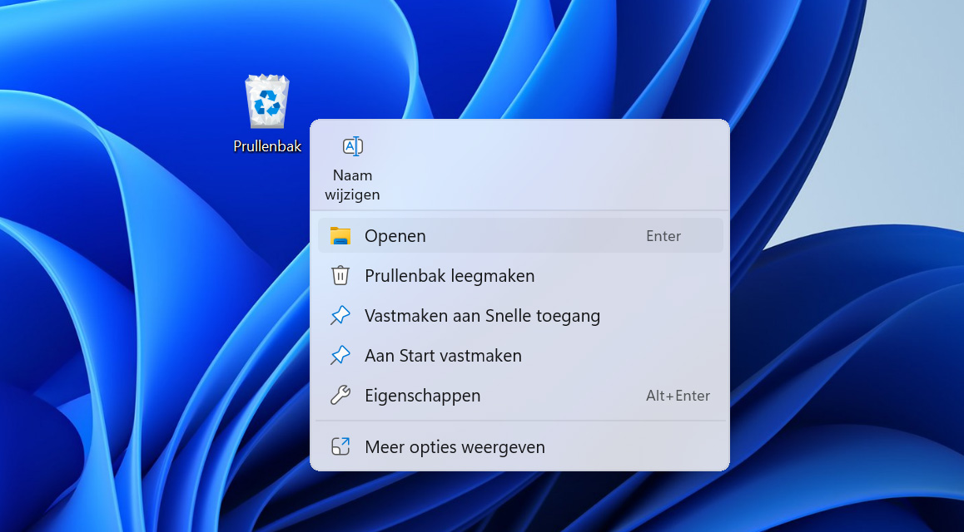Choose Vastmaken aan Snelle toegang
Screen dimensions: 964x532
[x=520, y=315]
